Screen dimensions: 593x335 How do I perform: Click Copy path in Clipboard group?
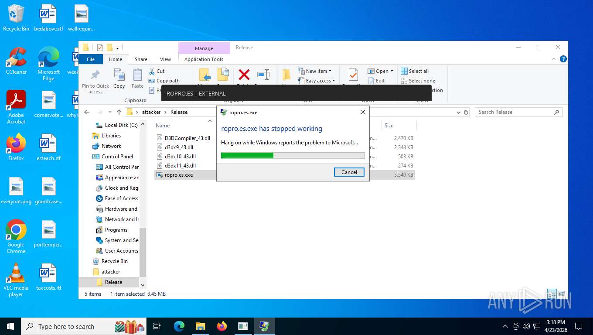pos(164,81)
